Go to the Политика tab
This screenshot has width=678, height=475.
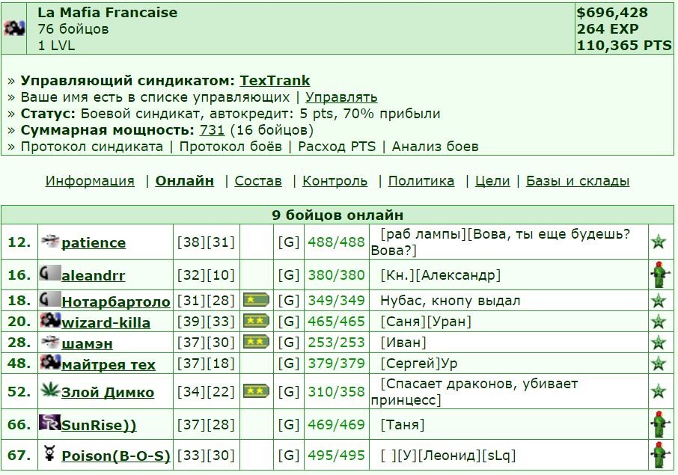click(x=421, y=181)
